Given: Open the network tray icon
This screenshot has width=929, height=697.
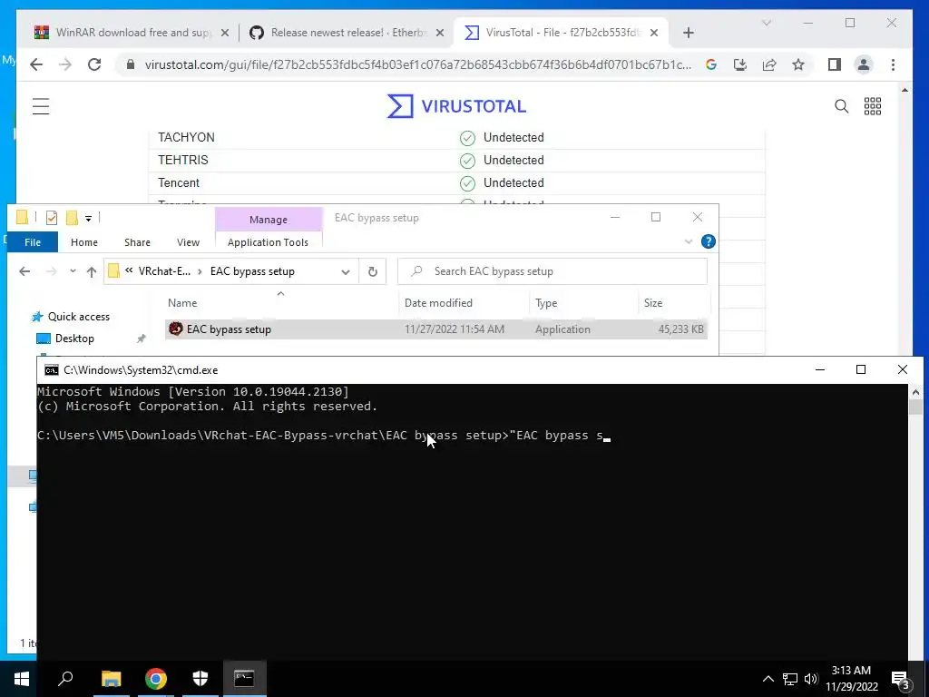Looking at the screenshot, I should click(790, 679).
